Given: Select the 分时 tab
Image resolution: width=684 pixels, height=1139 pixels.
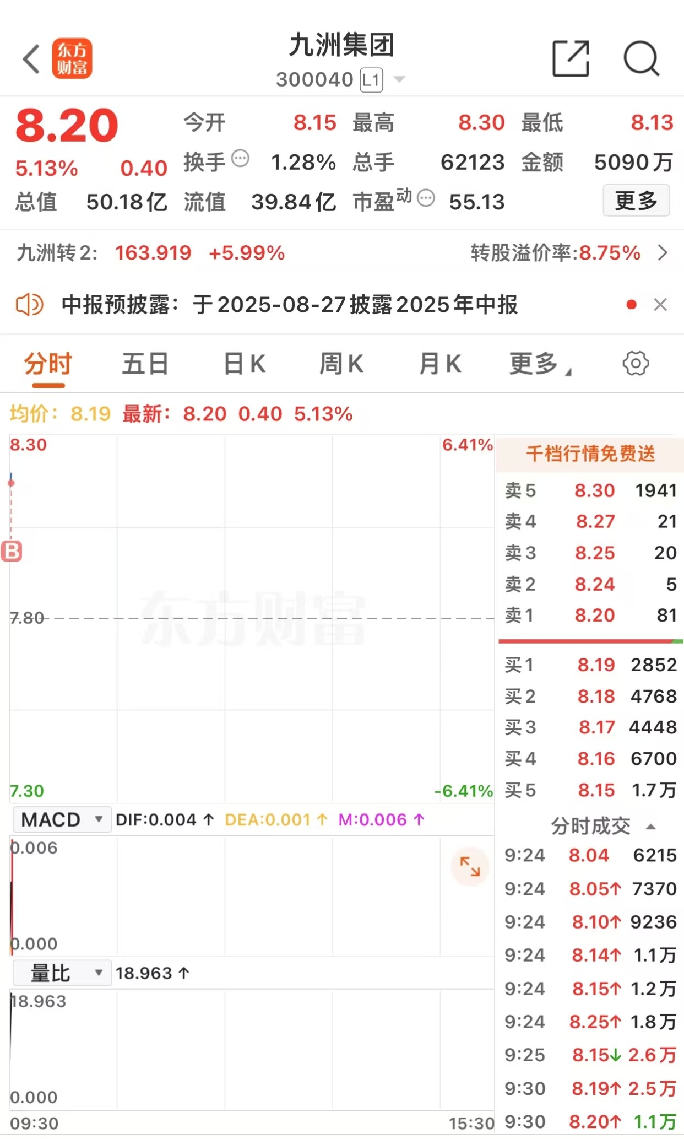Looking at the screenshot, I should 48,364.
